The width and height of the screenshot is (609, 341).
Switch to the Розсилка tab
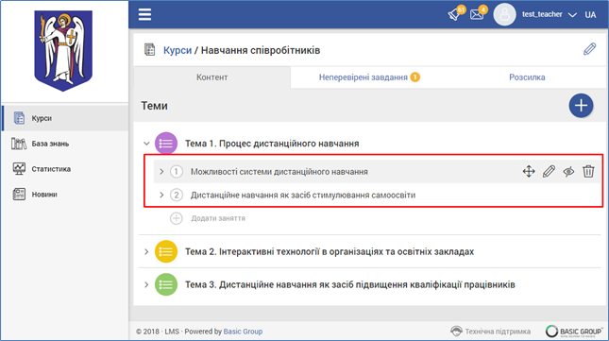(x=527, y=77)
